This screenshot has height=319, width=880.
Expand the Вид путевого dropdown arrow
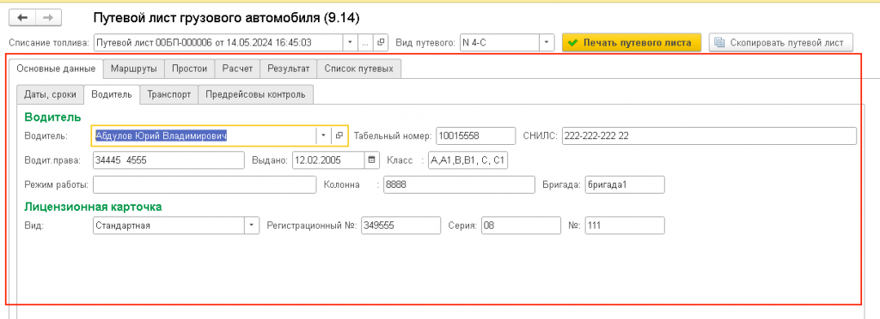point(547,43)
